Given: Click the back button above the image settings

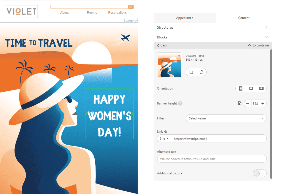Looking at the screenshot, I should pos(162,45).
